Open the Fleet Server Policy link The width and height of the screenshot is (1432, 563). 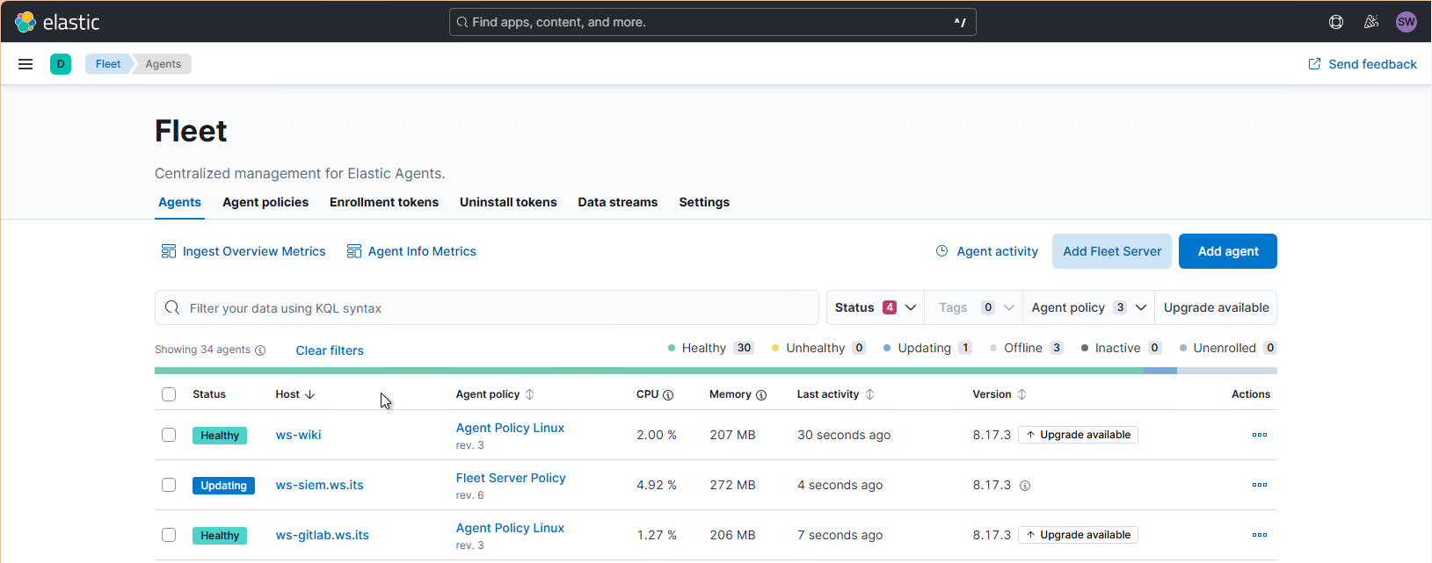click(x=511, y=478)
